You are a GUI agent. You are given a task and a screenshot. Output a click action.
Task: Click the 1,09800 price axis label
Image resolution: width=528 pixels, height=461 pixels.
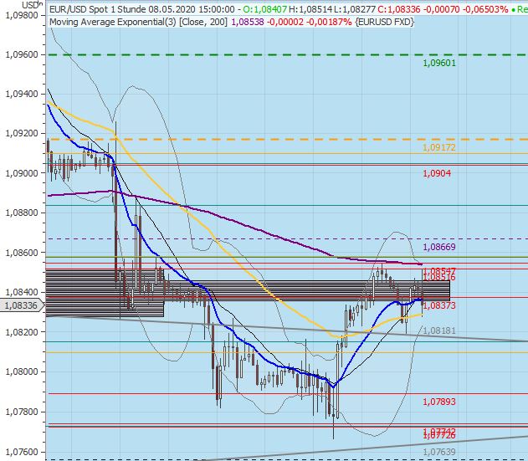pyautogui.click(x=22, y=15)
